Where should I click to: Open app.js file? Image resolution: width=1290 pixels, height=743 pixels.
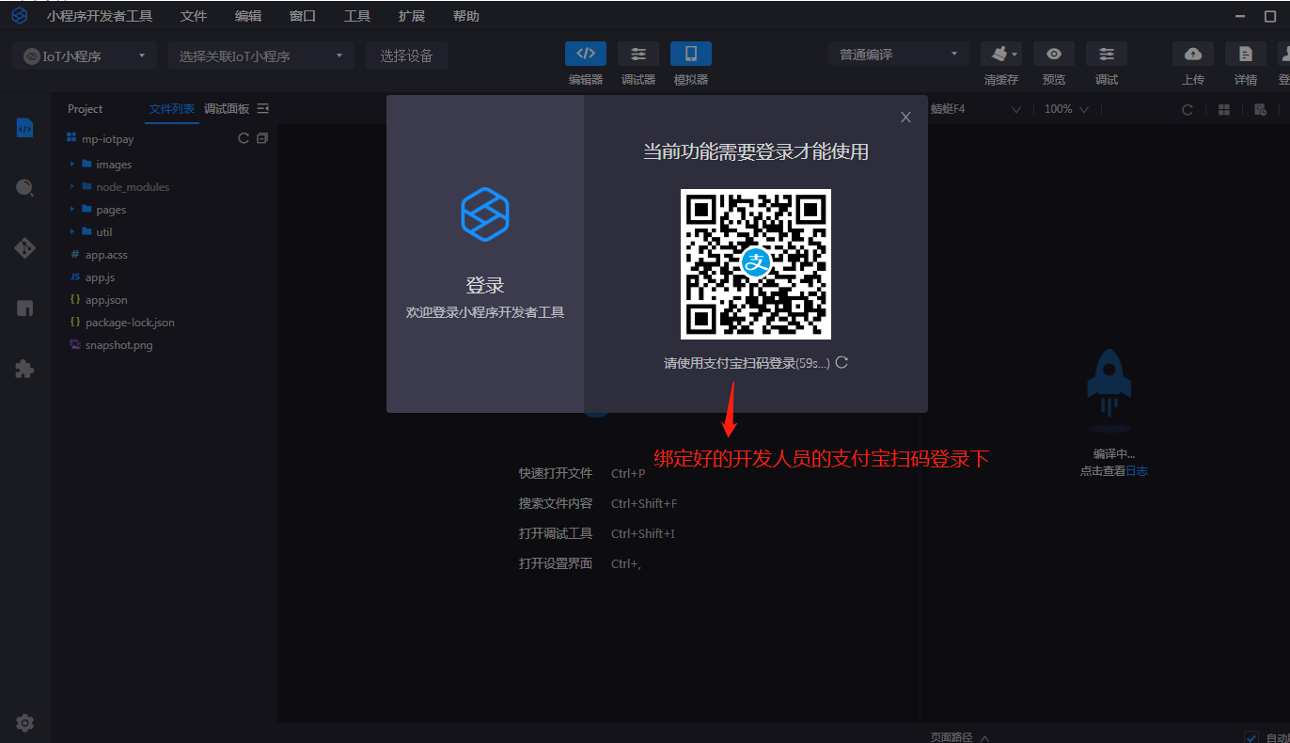[100, 277]
